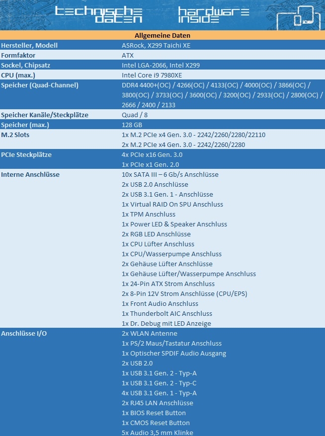
Task: Click the value 'ASRock, X299 Taichi XE'
Action: point(156,45)
